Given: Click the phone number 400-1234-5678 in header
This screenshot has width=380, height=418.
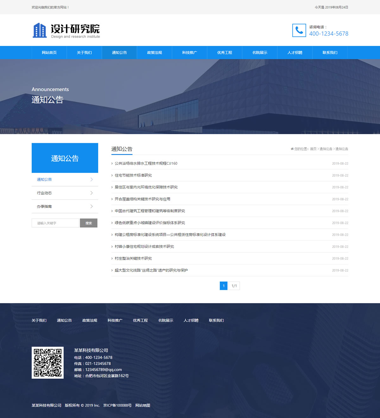Looking at the screenshot, I should pyautogui.click(x=329, y=34).
